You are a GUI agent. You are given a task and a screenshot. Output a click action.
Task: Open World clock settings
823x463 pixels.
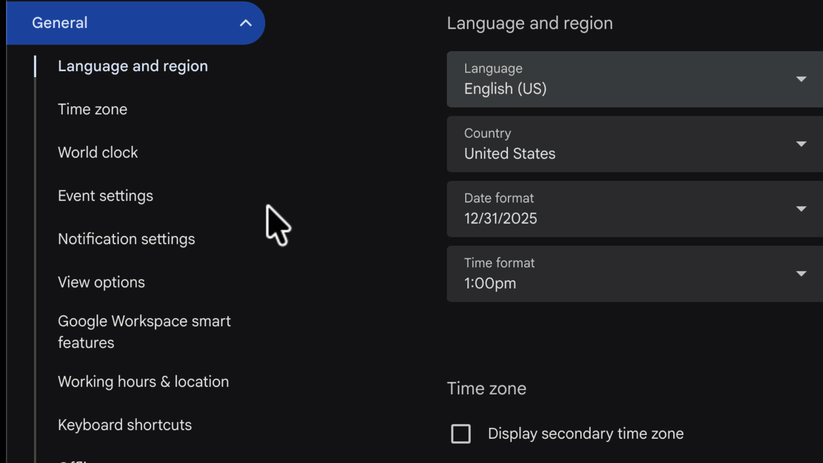point(98,153)
